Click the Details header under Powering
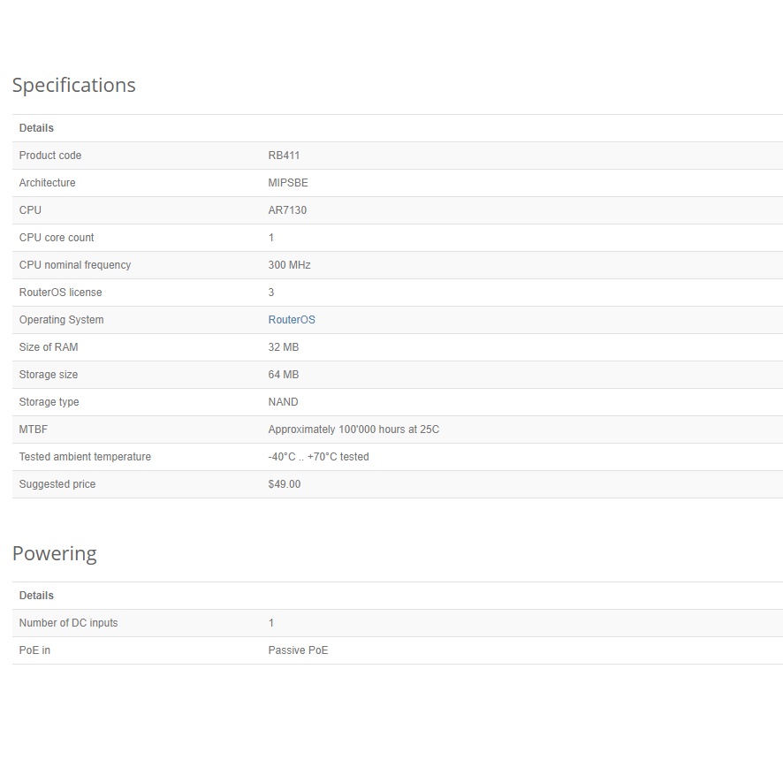 36,596
